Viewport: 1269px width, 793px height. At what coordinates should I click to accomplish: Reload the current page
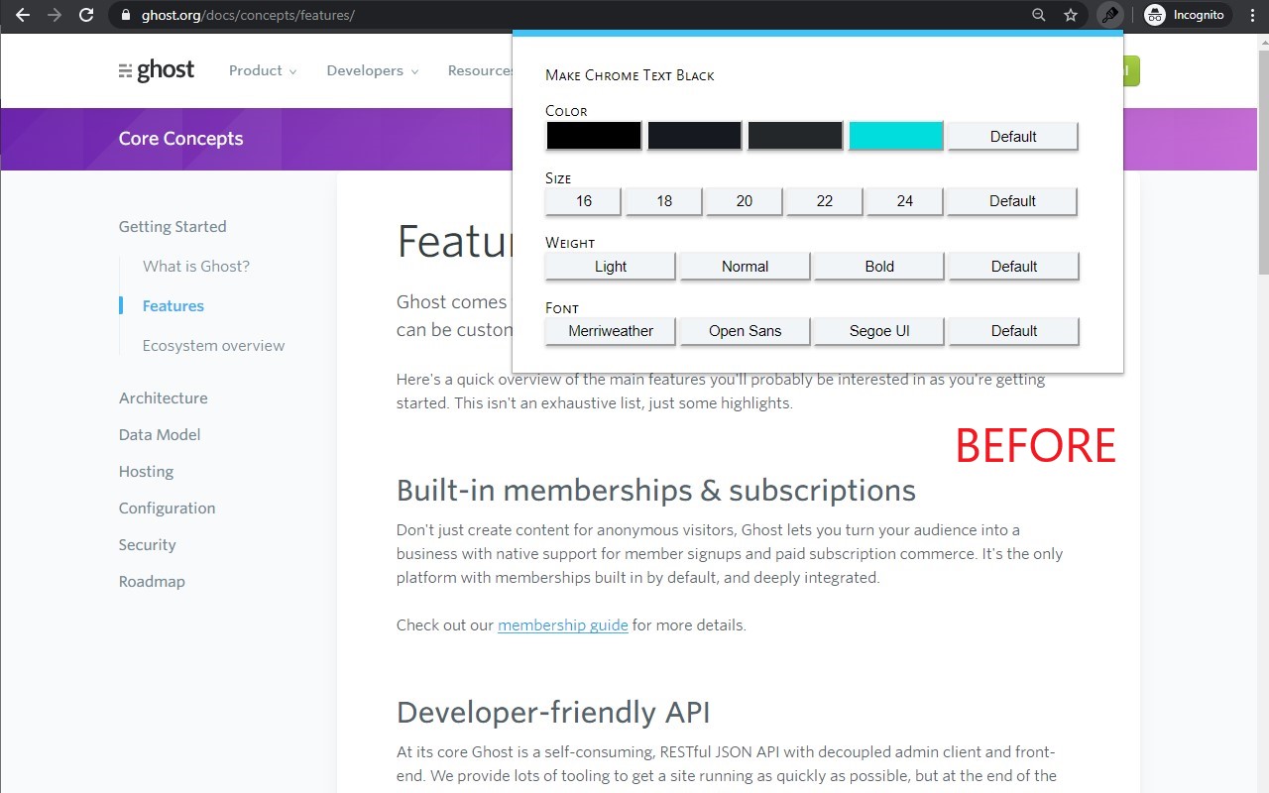(x=86, y=15)
